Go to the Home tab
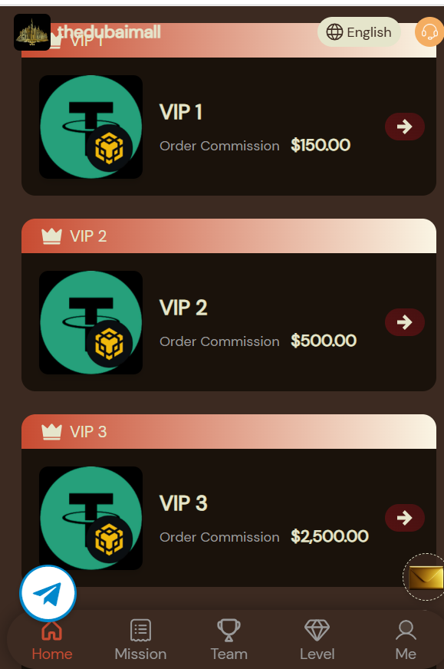Viewport: 444px width, 669px height. pyautogui.click(x=52, y=641)
